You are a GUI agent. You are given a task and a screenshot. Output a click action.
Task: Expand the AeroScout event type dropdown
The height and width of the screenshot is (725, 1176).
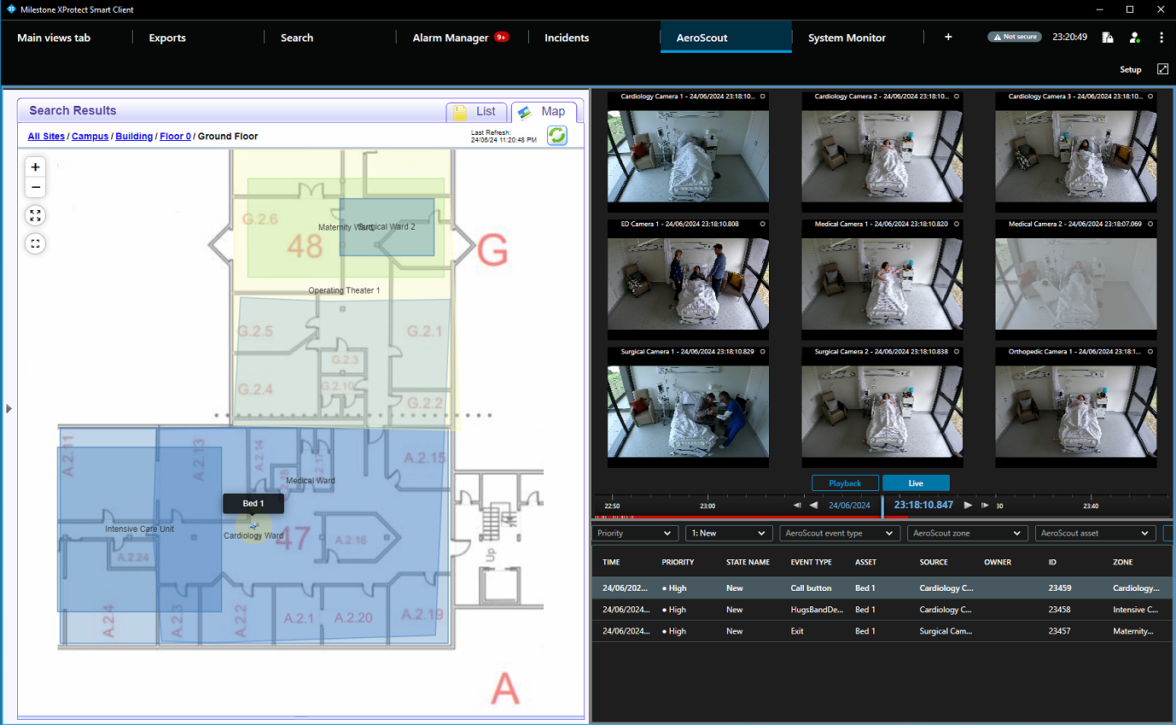coord(840,533)
